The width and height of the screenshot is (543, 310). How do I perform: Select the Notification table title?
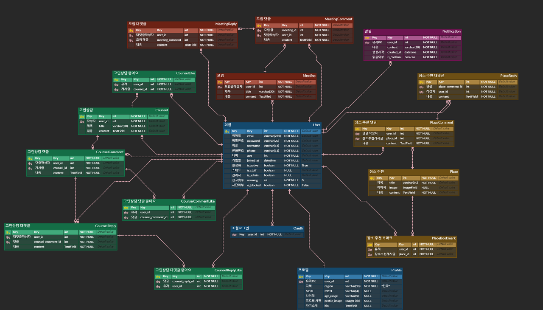point(451,31)
